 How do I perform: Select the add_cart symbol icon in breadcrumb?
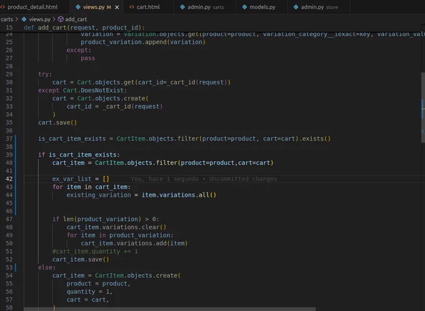click(61, 19)
